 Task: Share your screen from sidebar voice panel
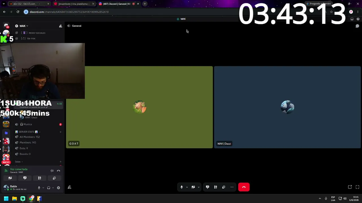25,178
